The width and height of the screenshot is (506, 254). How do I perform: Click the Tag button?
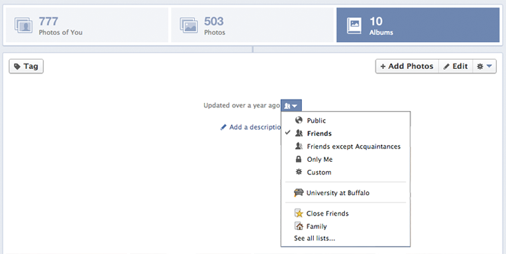[26, 66]
